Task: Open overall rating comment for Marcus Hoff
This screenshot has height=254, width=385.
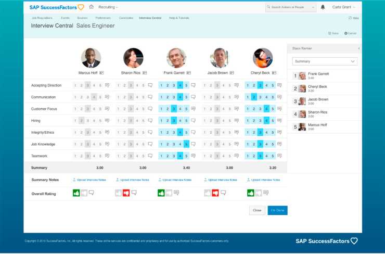Action: [92, 193]
